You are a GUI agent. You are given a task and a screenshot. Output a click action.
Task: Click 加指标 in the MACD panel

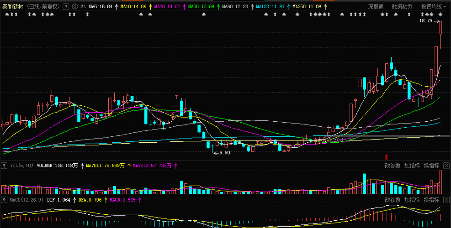412,200
